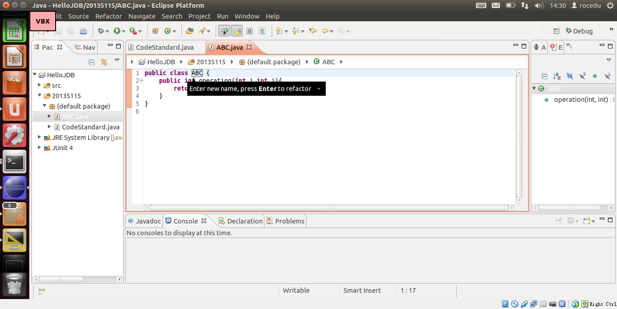Open the sound volume indicator
Image resolution: width=617 pixels, height=309 pixels.
(539, 5)
